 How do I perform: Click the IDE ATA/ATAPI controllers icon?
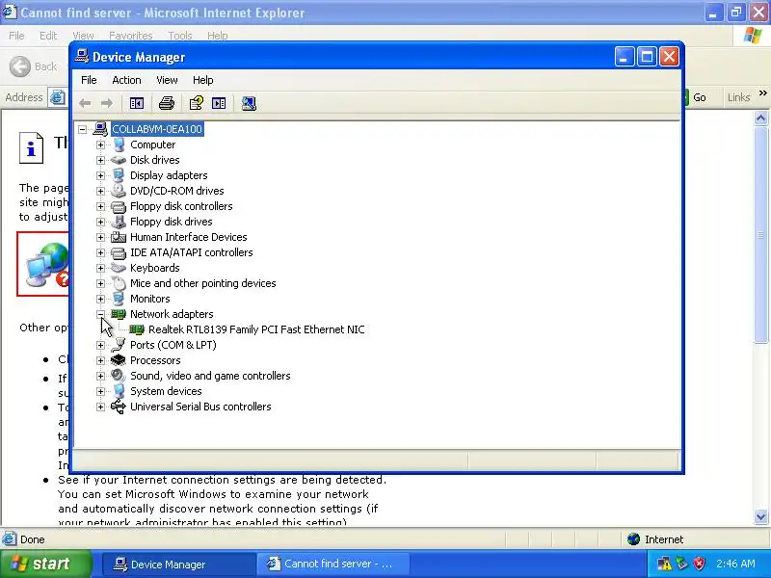tap(119, 252)
